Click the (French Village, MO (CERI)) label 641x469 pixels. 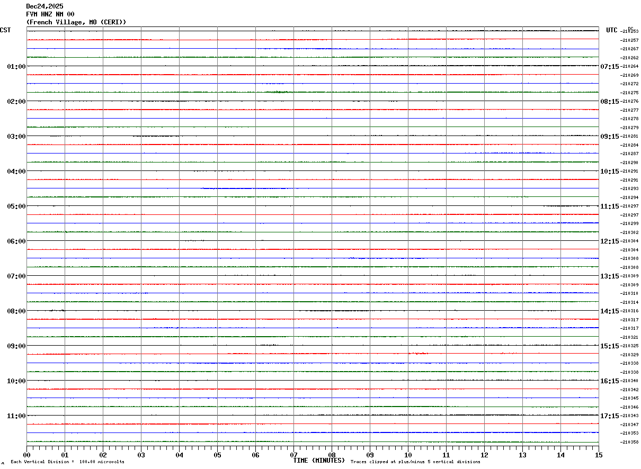tap(76, 22)
